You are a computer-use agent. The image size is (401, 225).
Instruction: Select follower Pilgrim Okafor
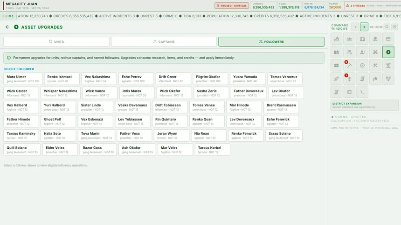210,79
